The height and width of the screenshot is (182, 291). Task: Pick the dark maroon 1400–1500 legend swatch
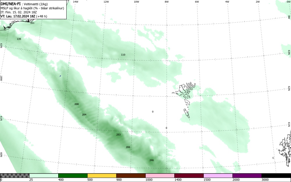point(189,176)
